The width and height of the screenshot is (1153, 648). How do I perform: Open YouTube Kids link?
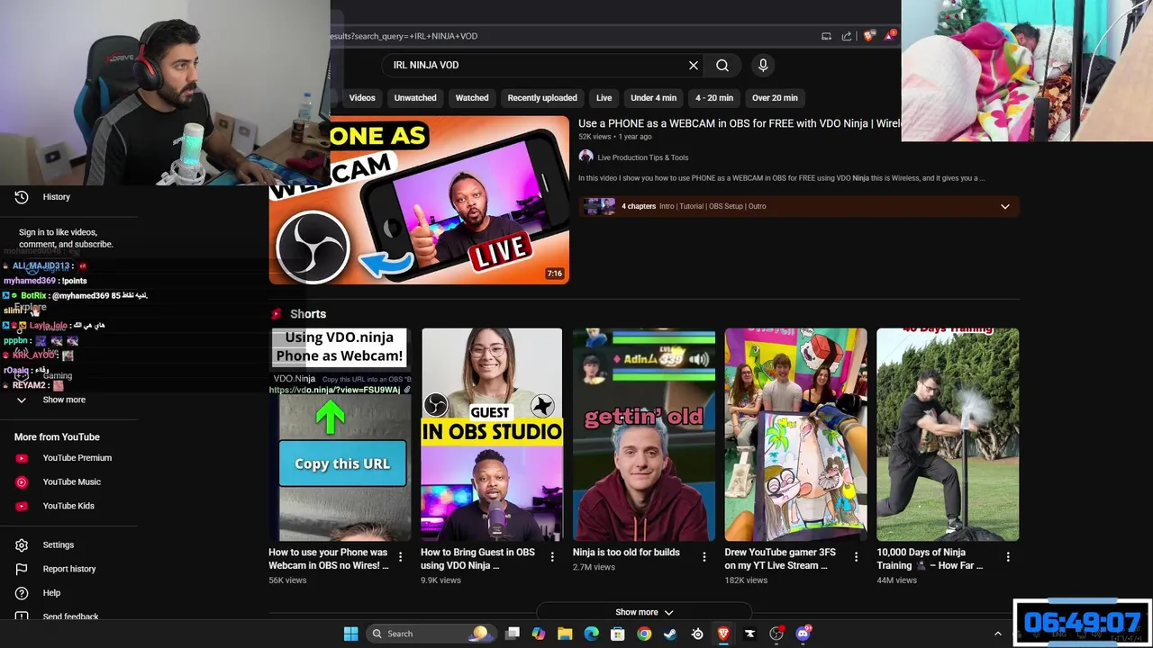click(68, 506)
